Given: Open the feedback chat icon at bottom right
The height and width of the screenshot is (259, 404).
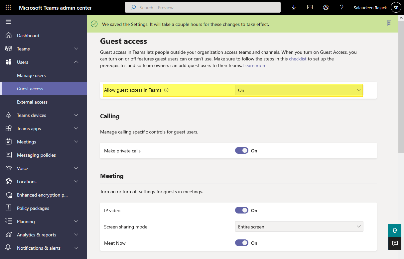Looking at the screenshot, I should pos(394,243).
